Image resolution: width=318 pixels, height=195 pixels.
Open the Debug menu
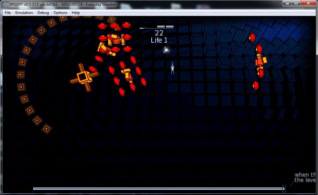point(43,13)
